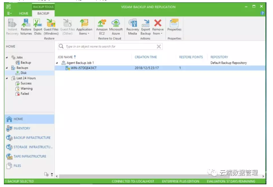
Task: Open the main hamburger menu
Action: tap(9, 14)
